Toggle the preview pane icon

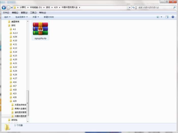pyautogui.click(x=167, y=17)
